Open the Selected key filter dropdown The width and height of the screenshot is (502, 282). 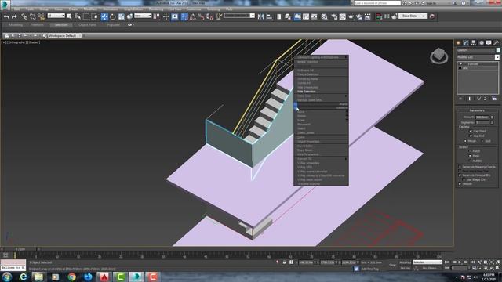tap(427, 262)
